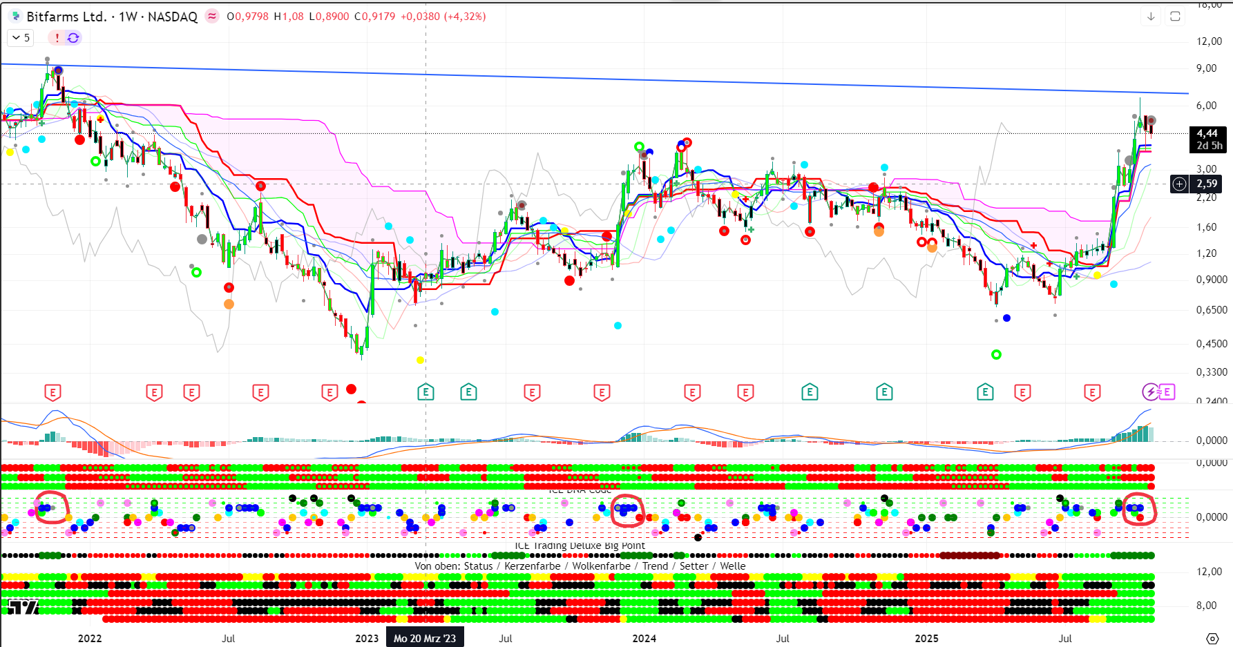
Task: Maximize the chart pane with square icon
Action: click(x=1175, y=16)
